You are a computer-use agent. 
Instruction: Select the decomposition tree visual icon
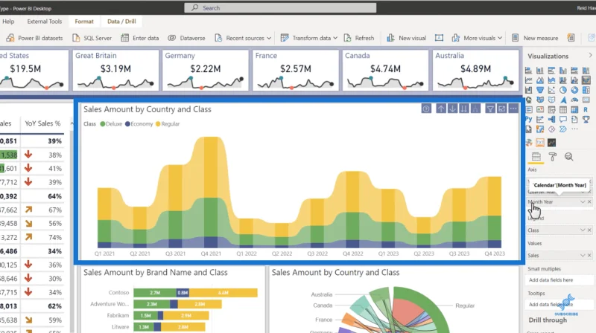pyautogui.click(x=551, y=119)
